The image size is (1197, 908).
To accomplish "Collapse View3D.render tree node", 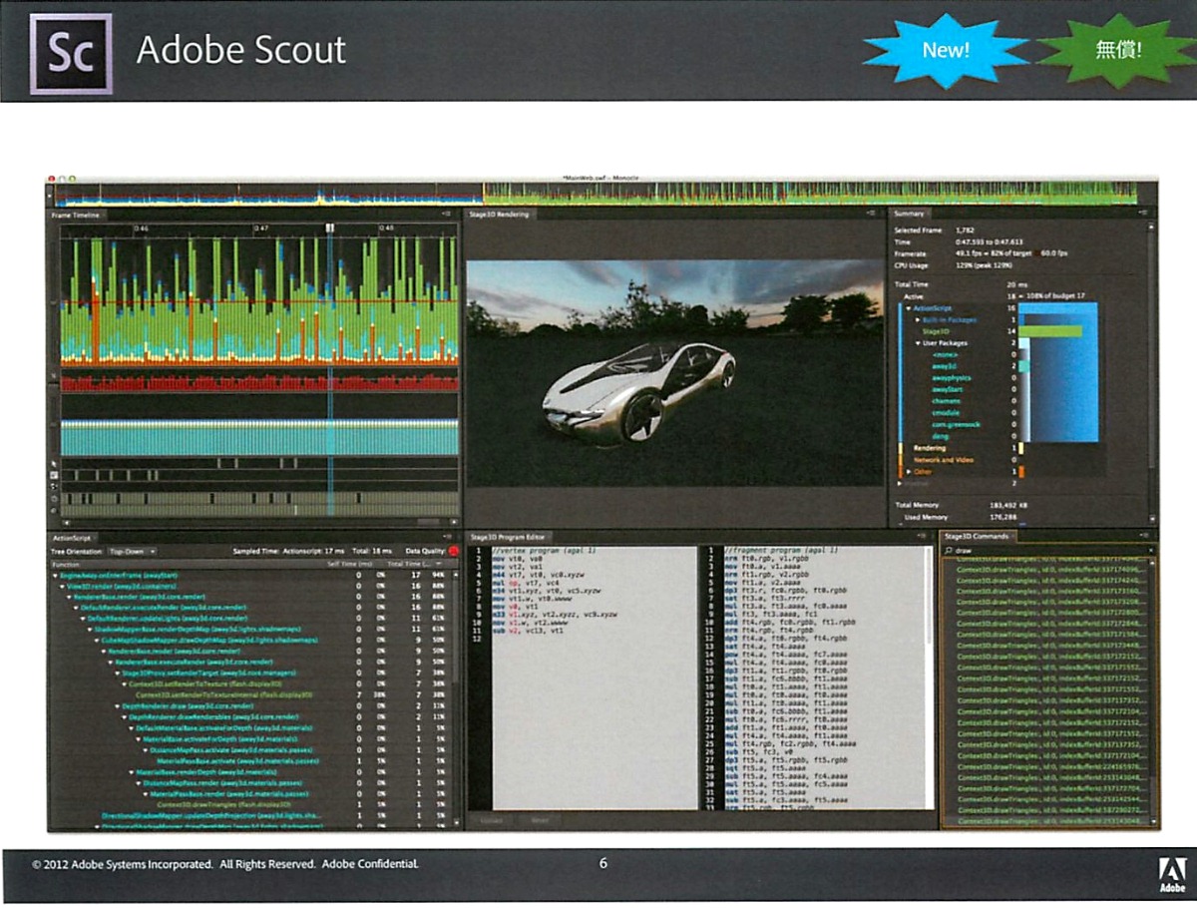I will (63, 587).
